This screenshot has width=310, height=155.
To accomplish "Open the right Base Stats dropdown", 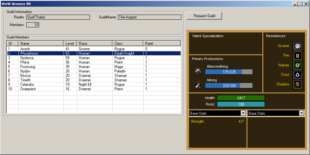I will (301, 113).
